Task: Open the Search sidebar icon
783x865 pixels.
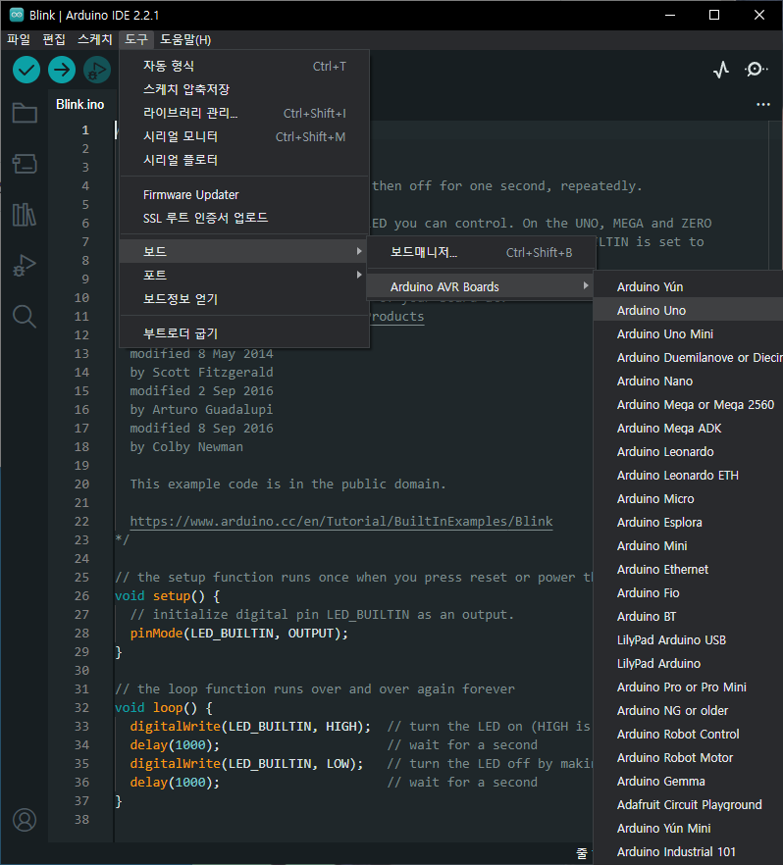Action: coord(25,317)
